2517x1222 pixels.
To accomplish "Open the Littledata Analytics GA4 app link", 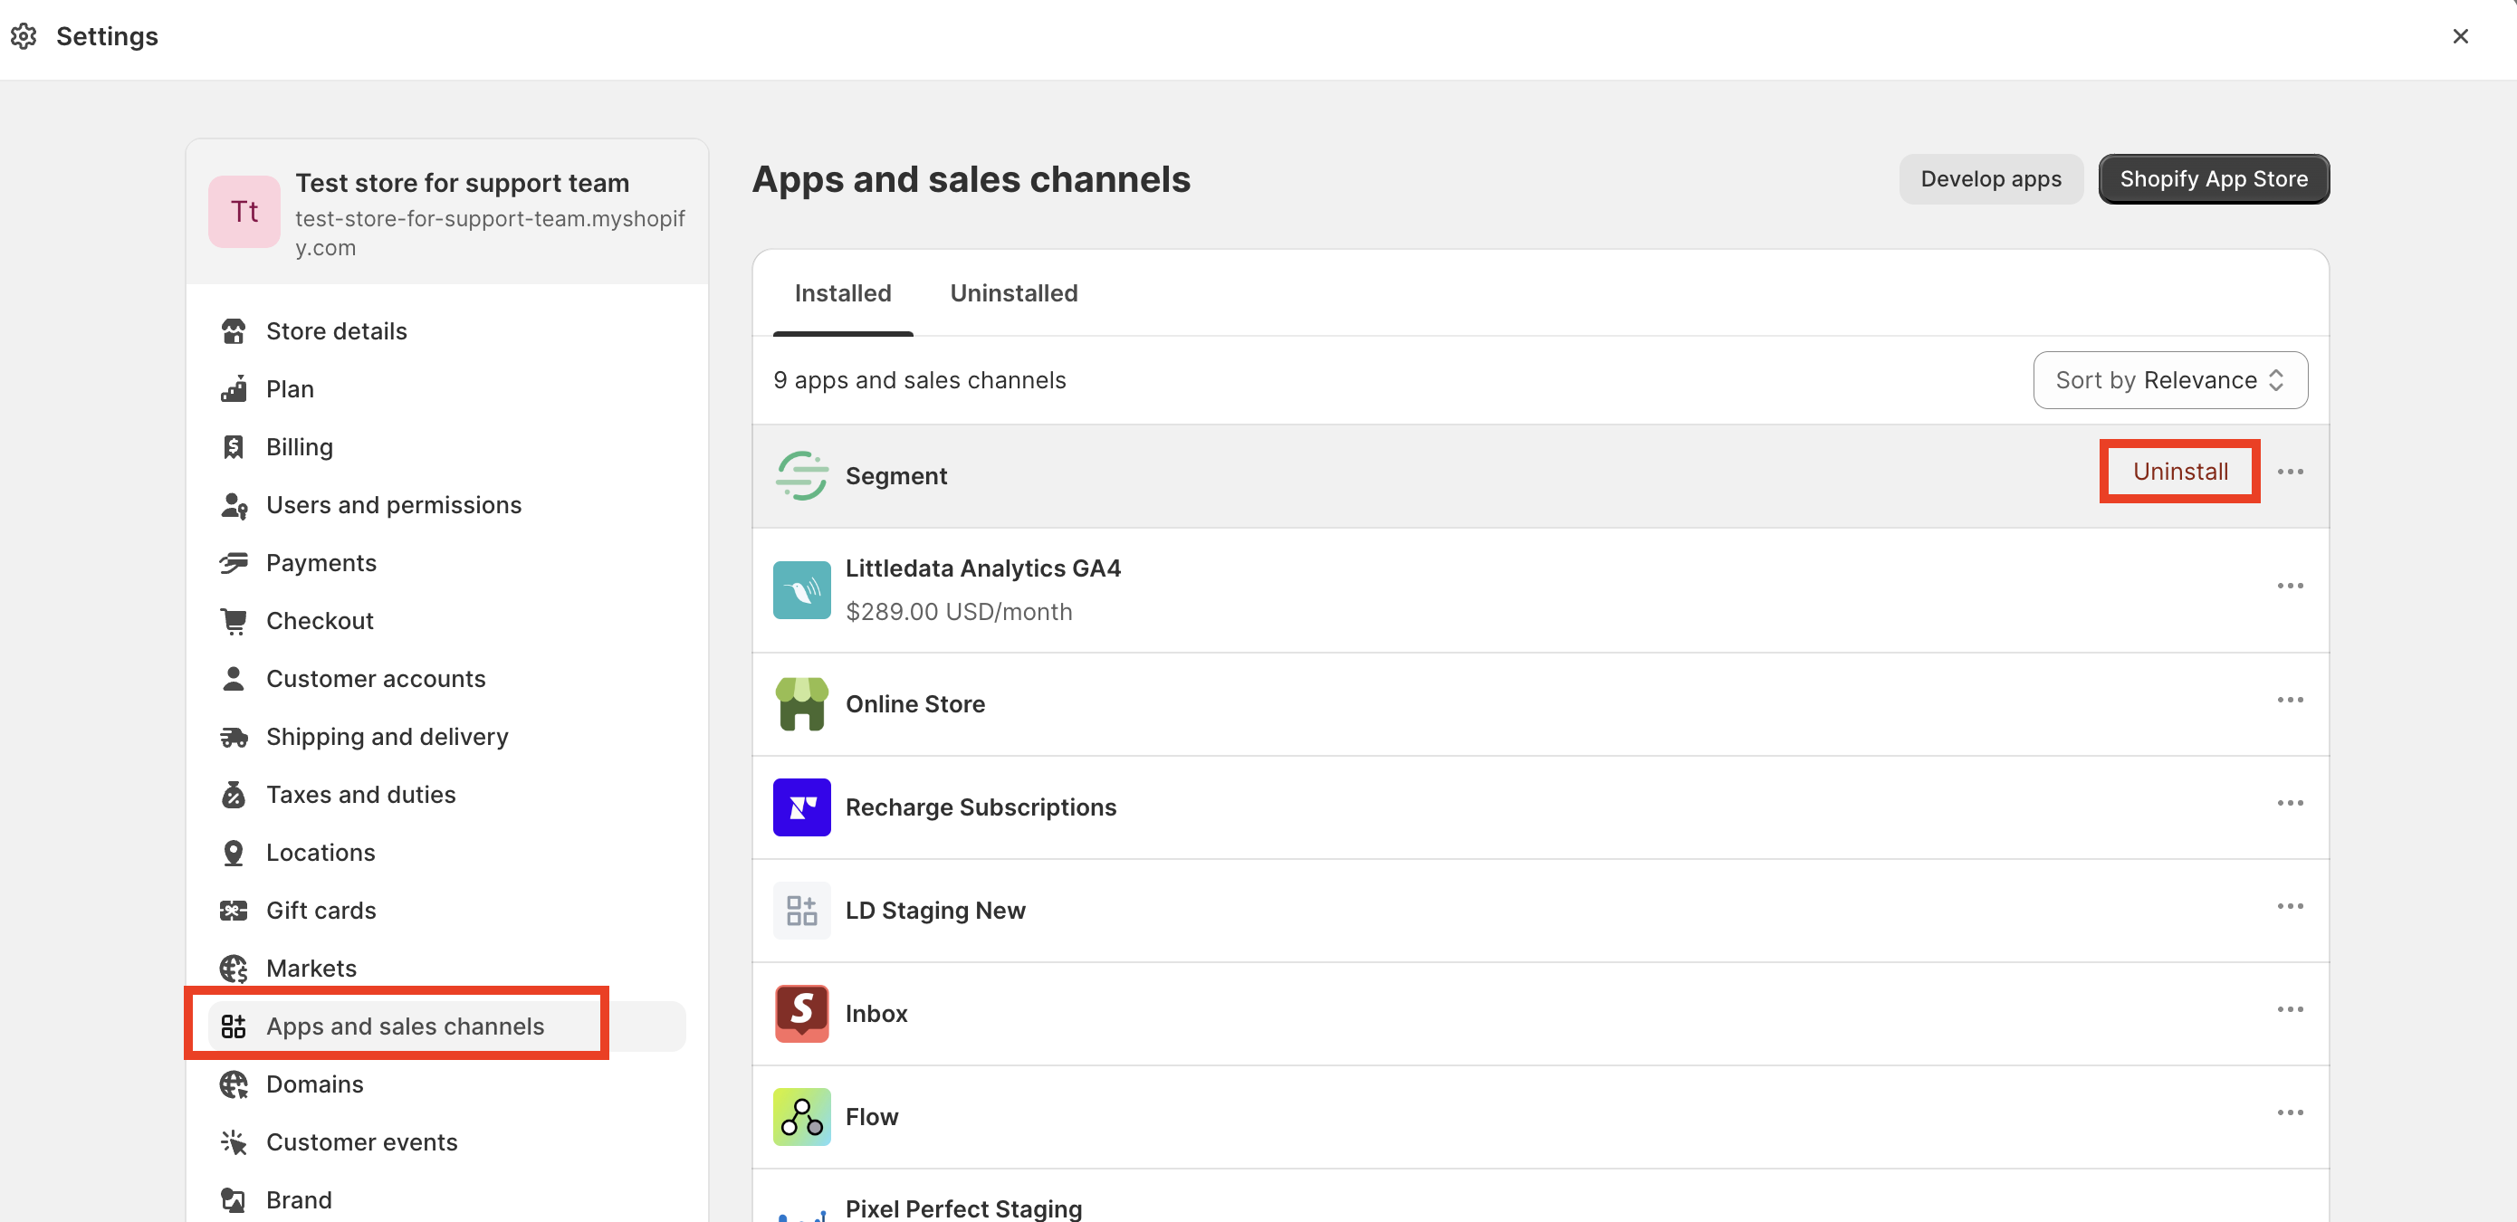I will 983,568.
